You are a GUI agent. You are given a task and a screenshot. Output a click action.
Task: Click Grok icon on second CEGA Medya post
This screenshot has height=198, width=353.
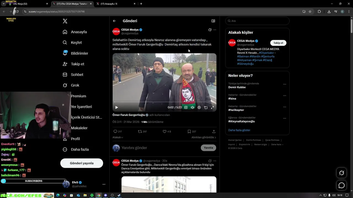pos(210,161)
